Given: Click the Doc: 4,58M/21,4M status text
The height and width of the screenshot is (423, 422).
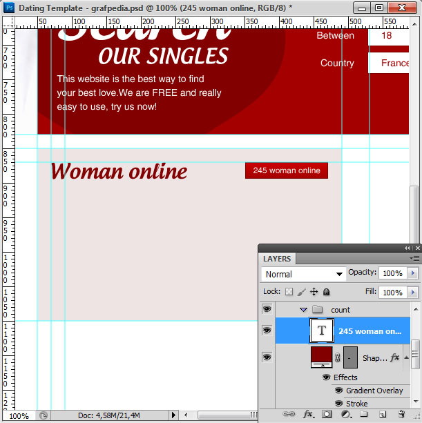Looking at the screenshot, I should (109, 415).
